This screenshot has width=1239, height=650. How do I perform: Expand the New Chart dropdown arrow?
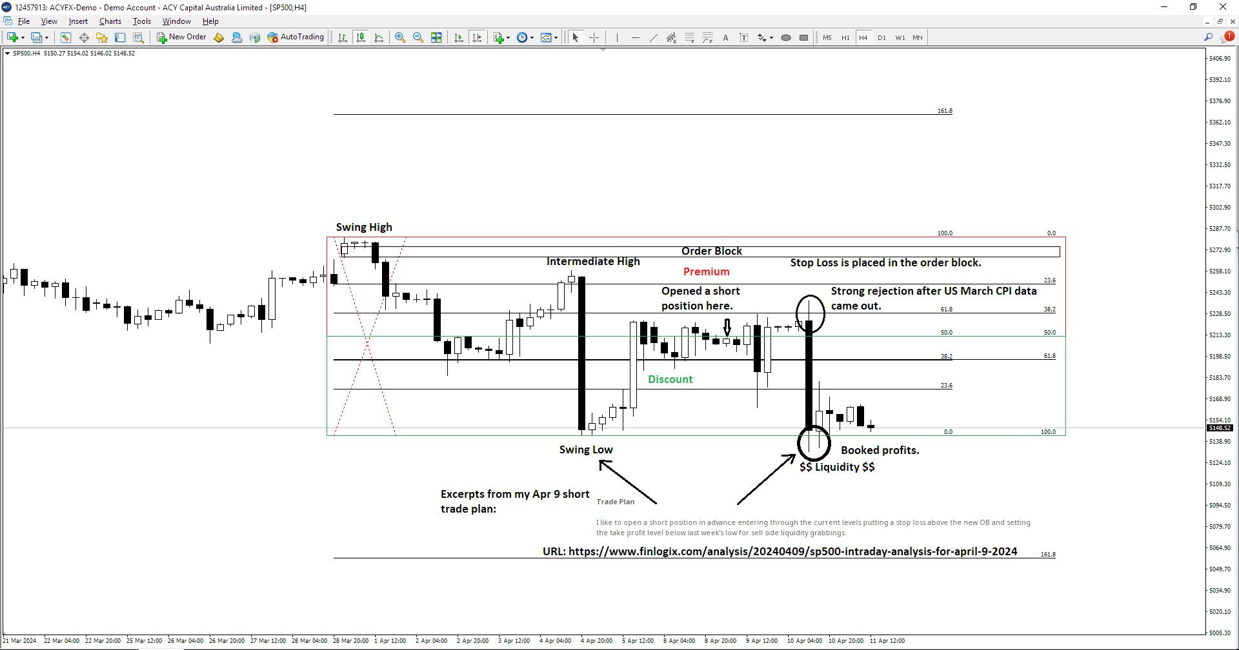pos(23,37)
